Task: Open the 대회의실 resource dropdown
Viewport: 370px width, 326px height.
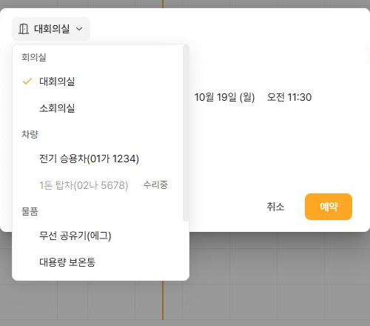Action: tap(51, 29)
